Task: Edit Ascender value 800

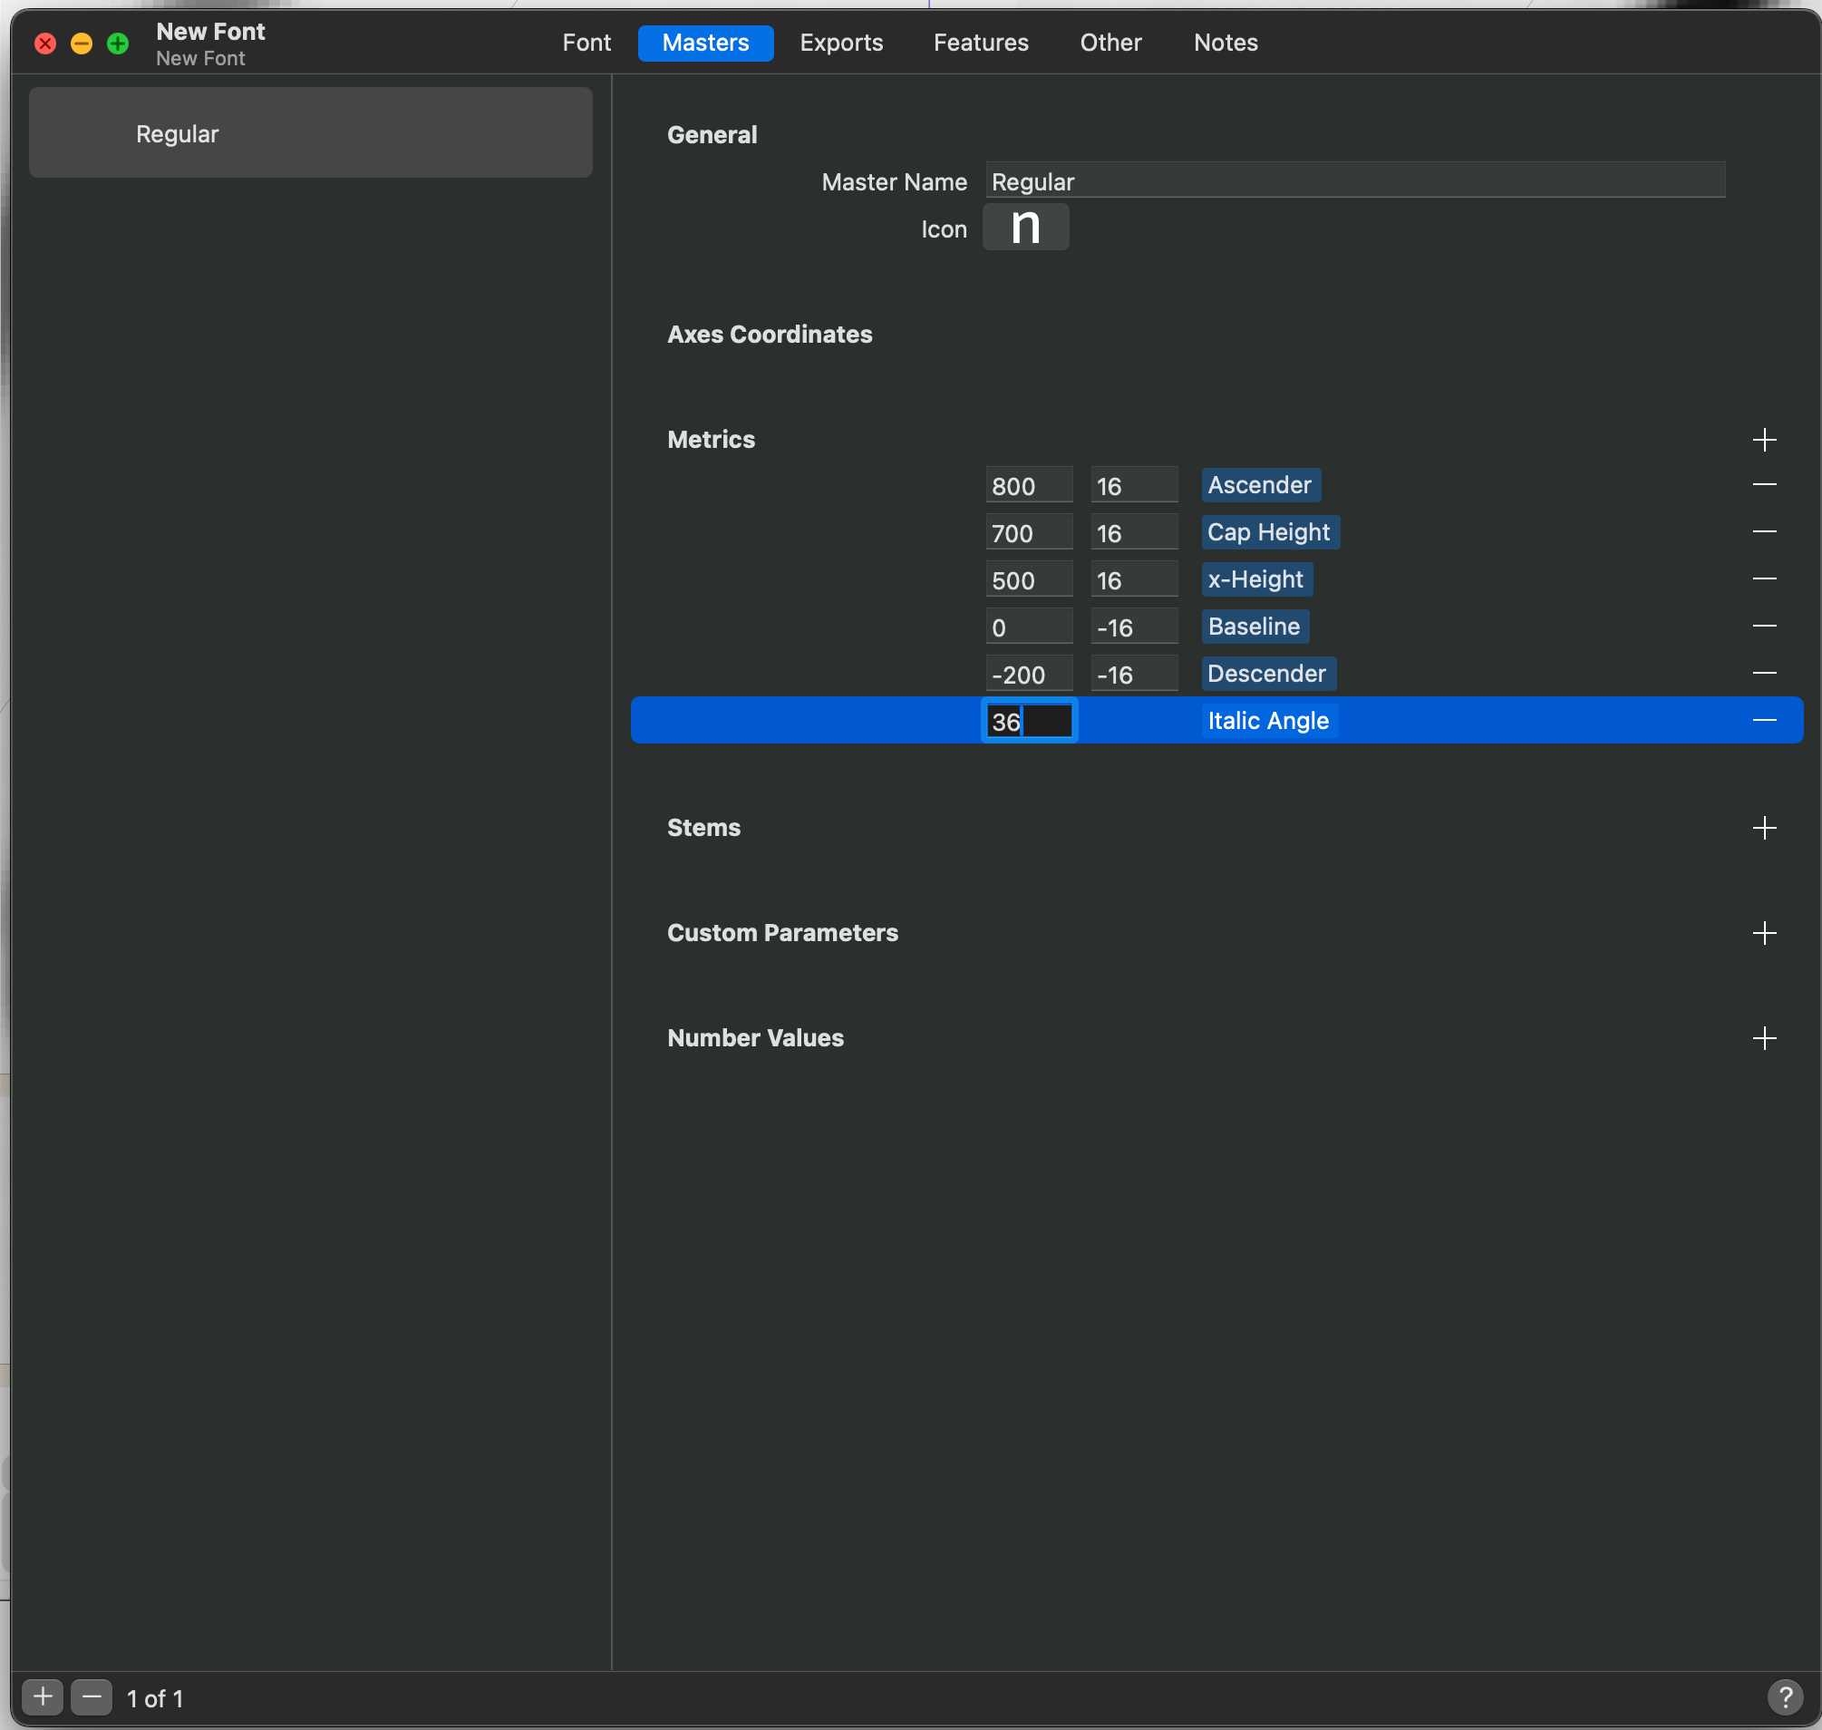Action: pos(1029,485)
